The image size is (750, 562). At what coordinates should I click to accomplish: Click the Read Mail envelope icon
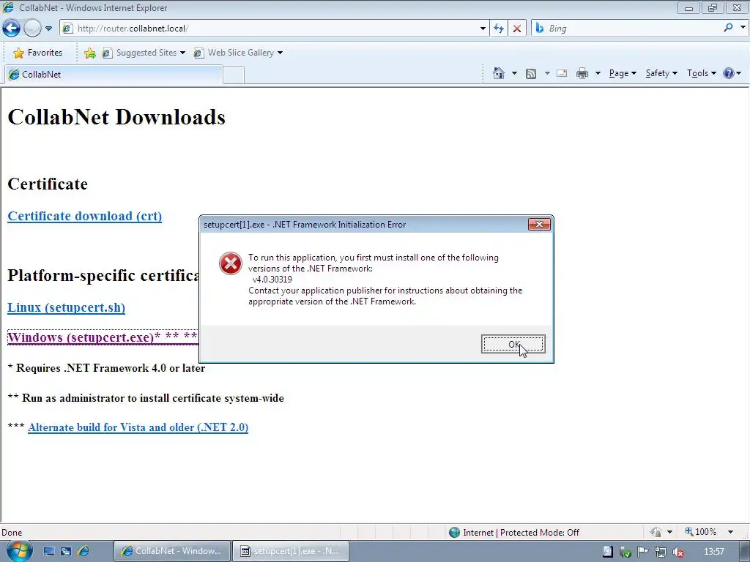pos(562,73)
